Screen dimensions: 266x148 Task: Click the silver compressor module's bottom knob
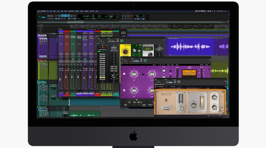click(150, 54)
